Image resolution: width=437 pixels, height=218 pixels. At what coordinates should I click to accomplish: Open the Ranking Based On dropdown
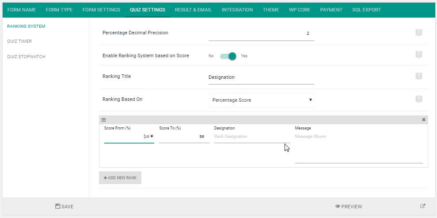[262, 100]
